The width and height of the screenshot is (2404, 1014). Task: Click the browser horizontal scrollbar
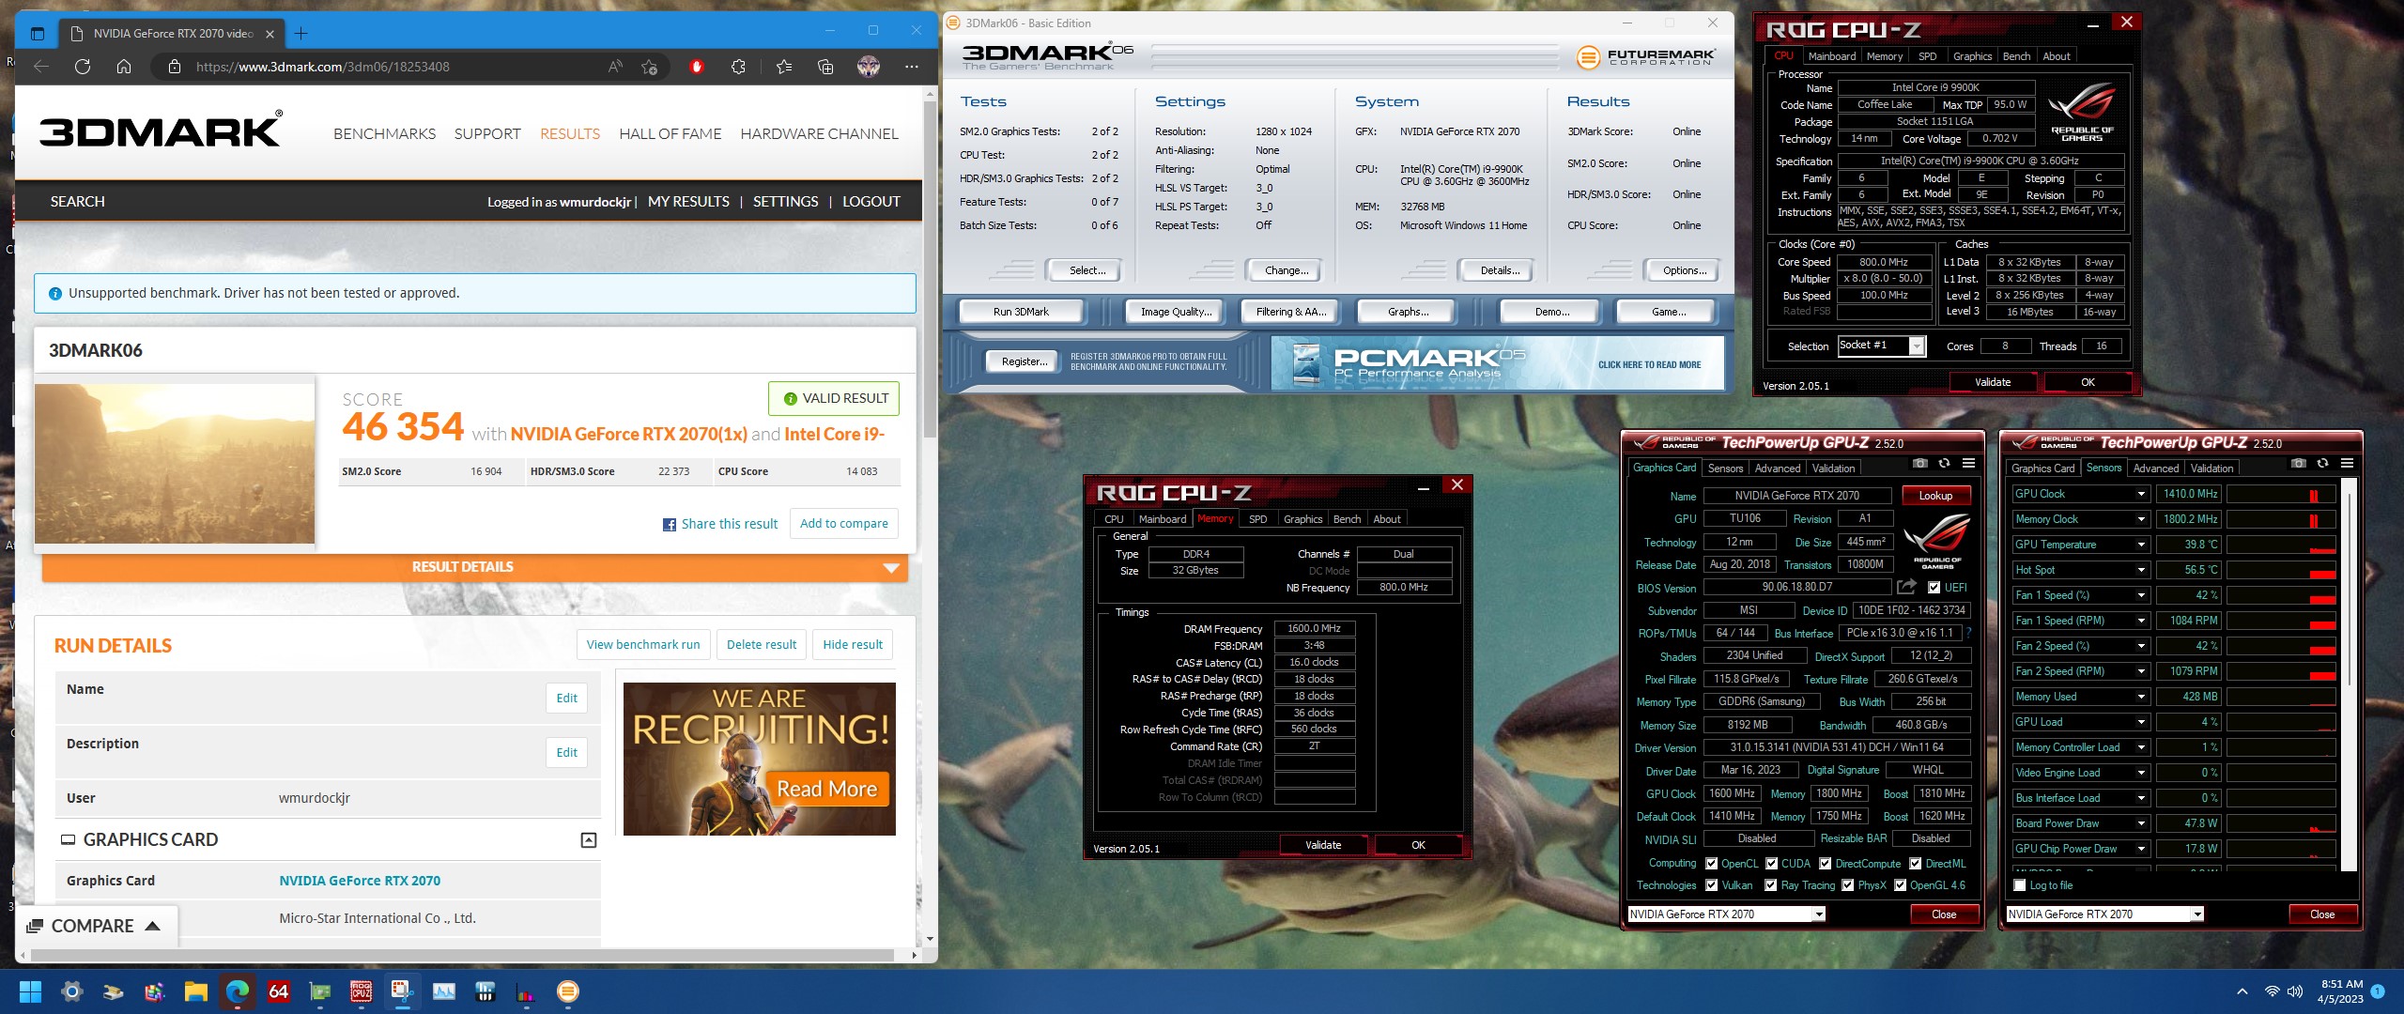[x=462, y=955]
